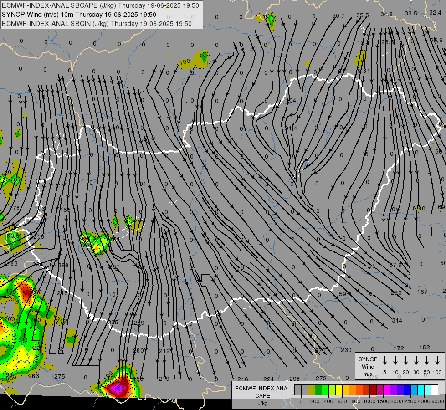Click the 245 value on the map

[x=62, y=293]
